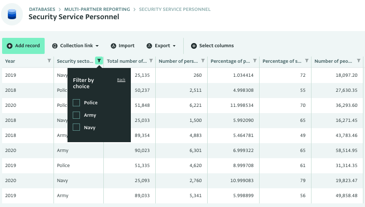Image resolution: width=365 pixels, height=207 pixels.
Task: Click cell with value 6.999322
Action: 243,150
